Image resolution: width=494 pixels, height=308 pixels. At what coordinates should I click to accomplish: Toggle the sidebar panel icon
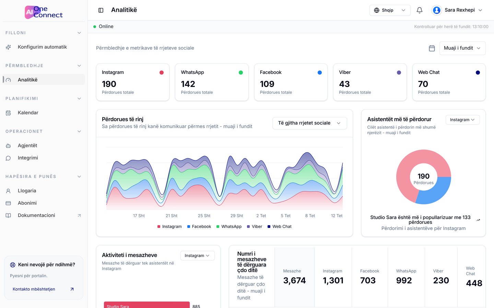point(101,10)
